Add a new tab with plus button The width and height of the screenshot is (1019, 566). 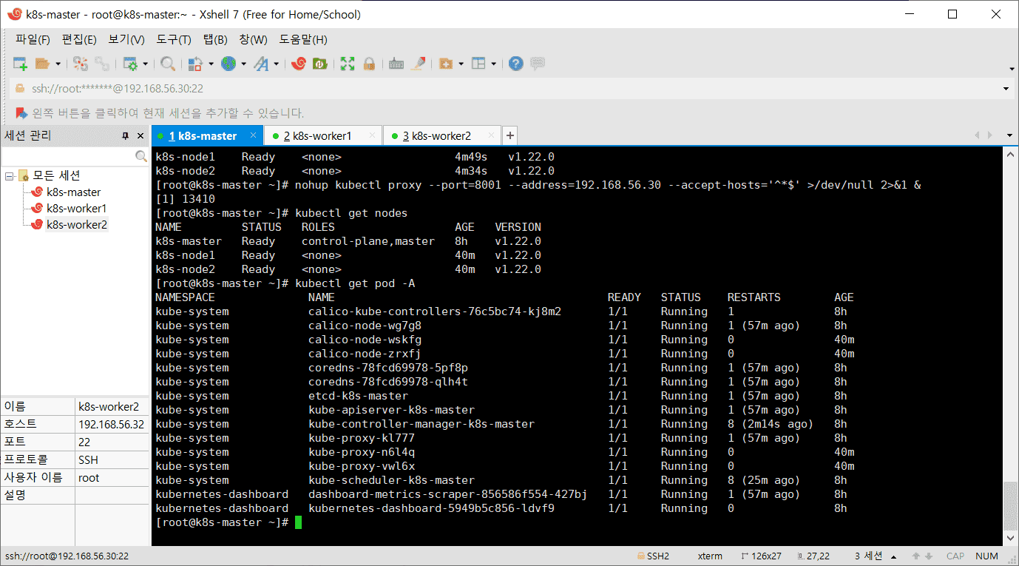pos(510,136)
